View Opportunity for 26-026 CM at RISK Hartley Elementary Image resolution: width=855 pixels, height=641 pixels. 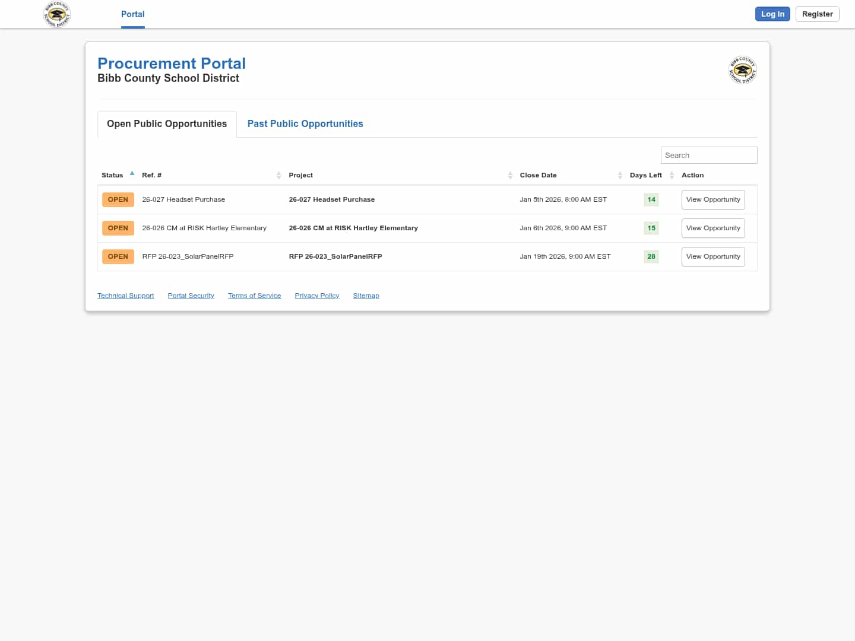(x=712, y=228)
